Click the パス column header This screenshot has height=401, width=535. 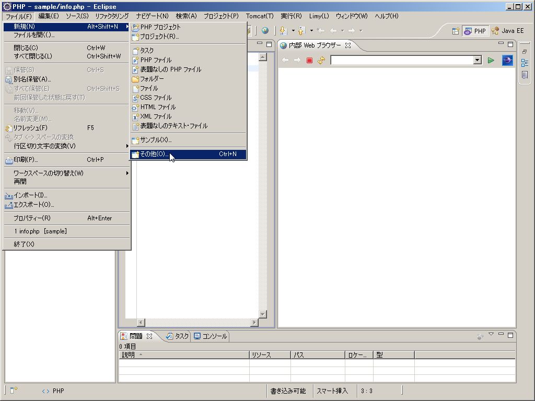[318, 355]
